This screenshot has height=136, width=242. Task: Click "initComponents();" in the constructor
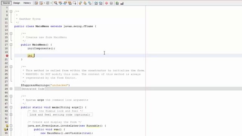41,48
